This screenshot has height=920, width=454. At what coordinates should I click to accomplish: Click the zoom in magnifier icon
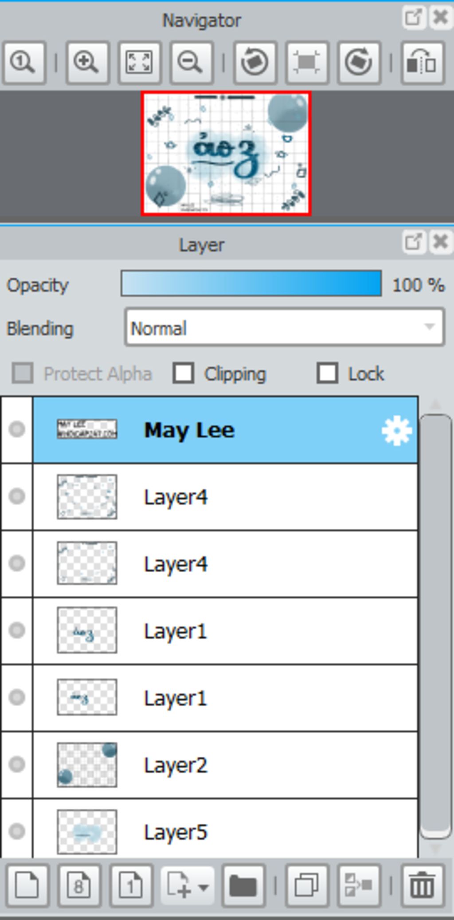(87, 63)
